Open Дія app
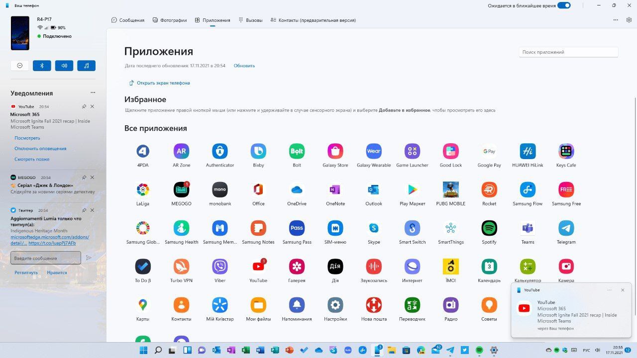The image size is (637, 358). 335,267
